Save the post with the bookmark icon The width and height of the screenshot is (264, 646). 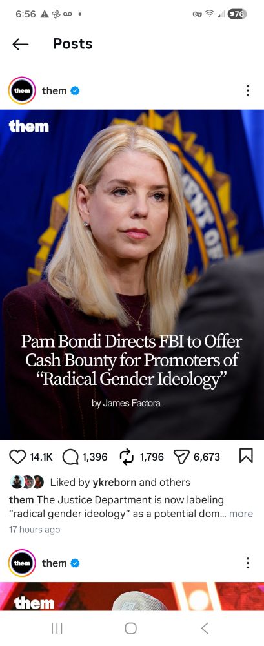pyautogui.click(x=246, y=456)
